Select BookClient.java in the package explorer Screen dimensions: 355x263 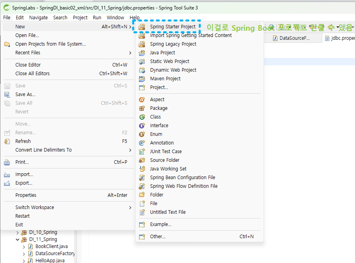[x=51, y=246]
